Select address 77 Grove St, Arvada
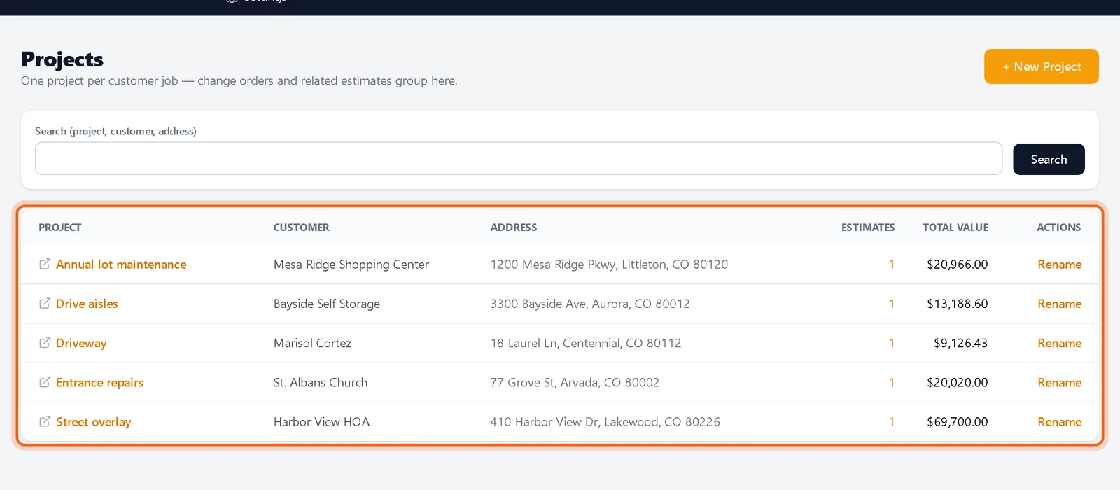 (x=575, y=383)
